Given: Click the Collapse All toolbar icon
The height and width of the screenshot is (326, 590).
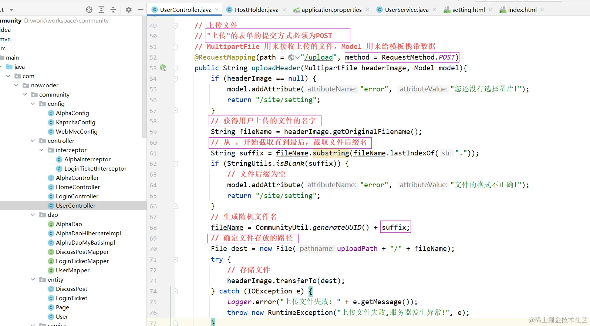Looking at the screenshot, I should [113, 10].
